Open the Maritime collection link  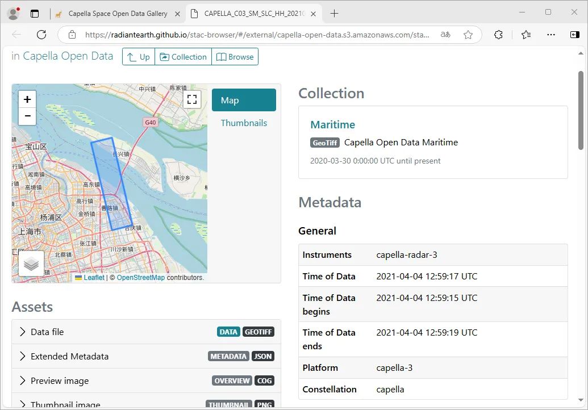pyautogui.click(x=332, y=124)
